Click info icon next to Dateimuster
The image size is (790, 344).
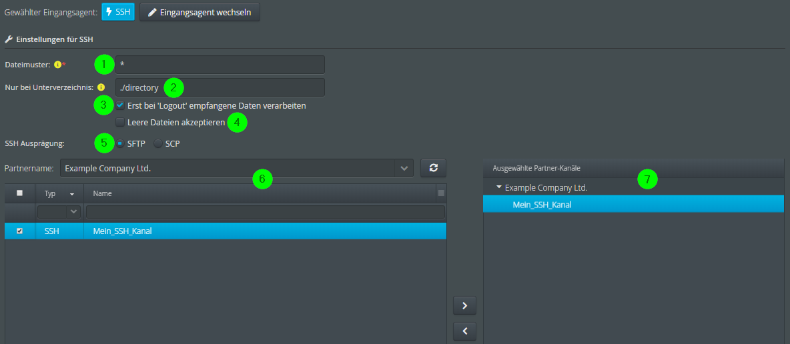(57, 65)
